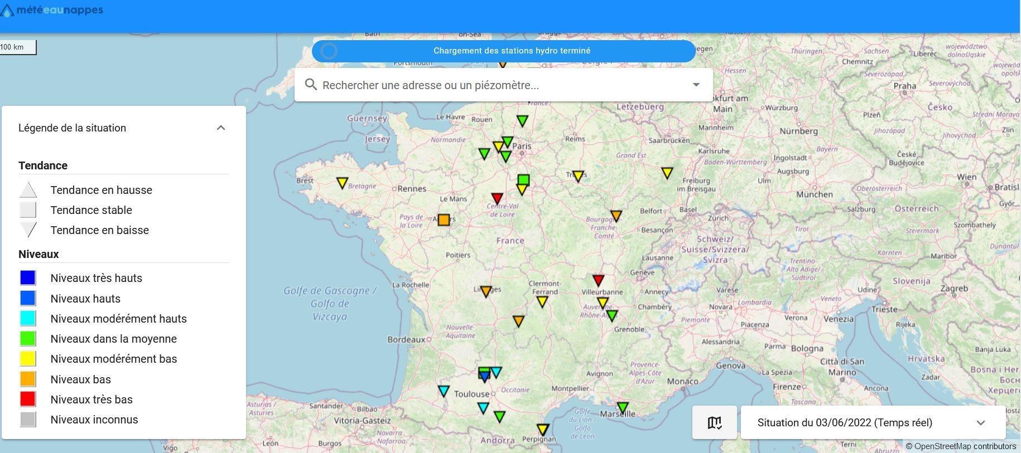Click the MétéEAU Nappes logo
The height and width of the screenshot is (453, 1021).
[x=52, y=10]
